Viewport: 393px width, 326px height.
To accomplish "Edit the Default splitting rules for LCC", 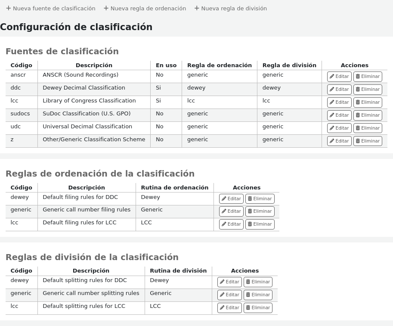I will pyautogui.click(x=229, y=307).
